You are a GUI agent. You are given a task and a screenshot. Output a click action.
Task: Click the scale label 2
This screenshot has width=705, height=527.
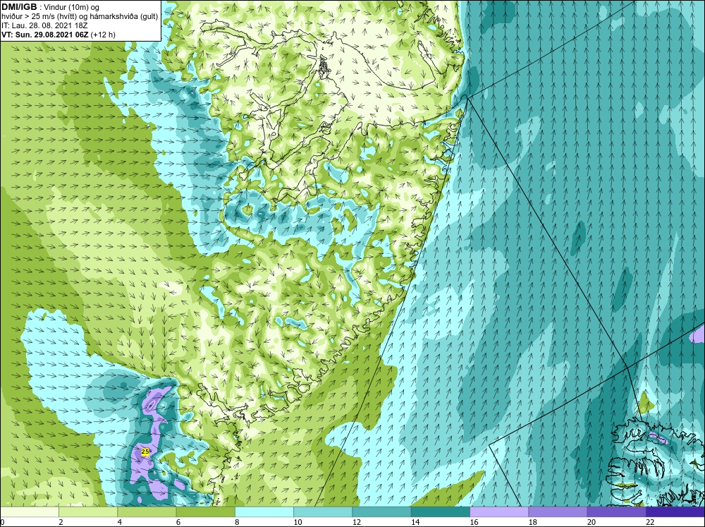pos(61,522)
